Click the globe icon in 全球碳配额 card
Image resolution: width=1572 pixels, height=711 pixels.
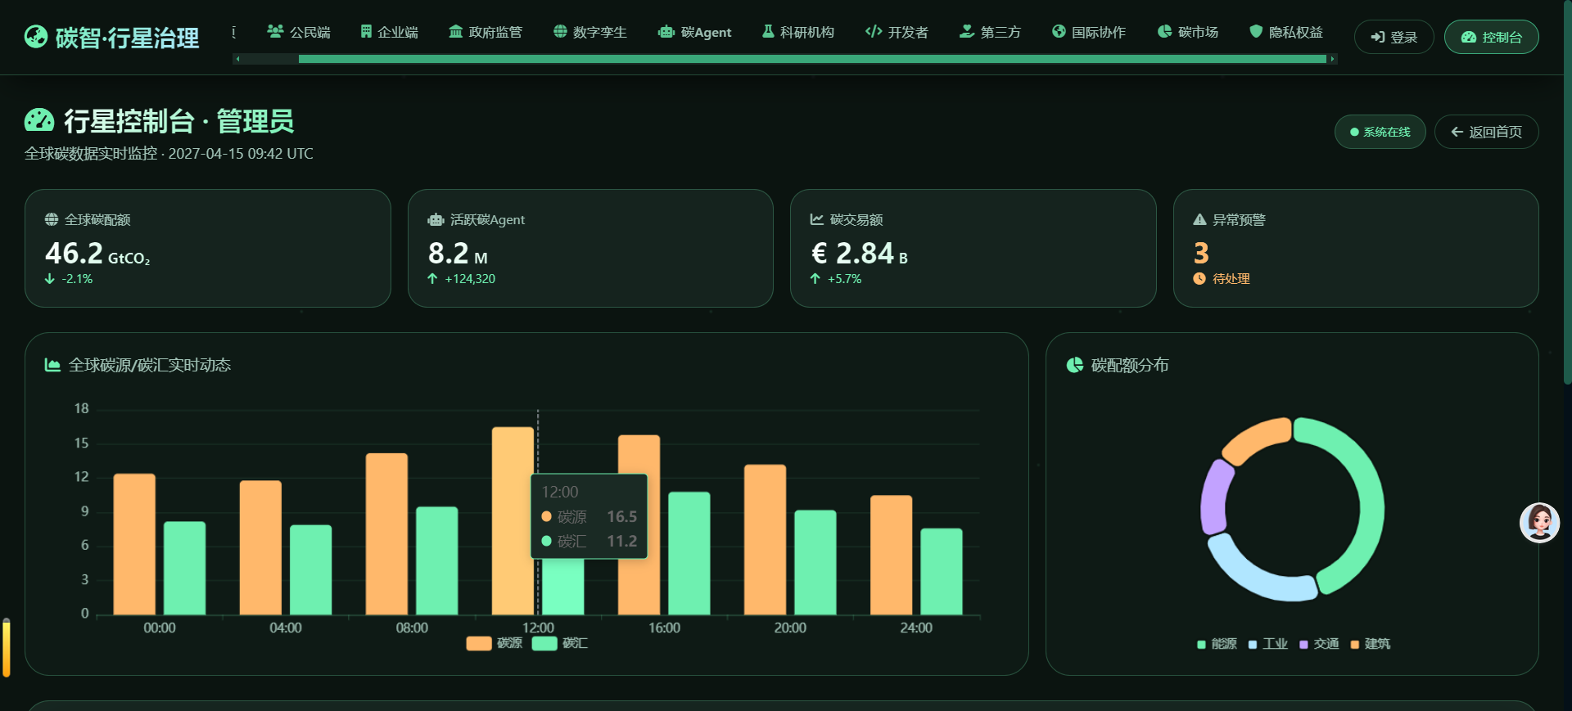(52, 219)
